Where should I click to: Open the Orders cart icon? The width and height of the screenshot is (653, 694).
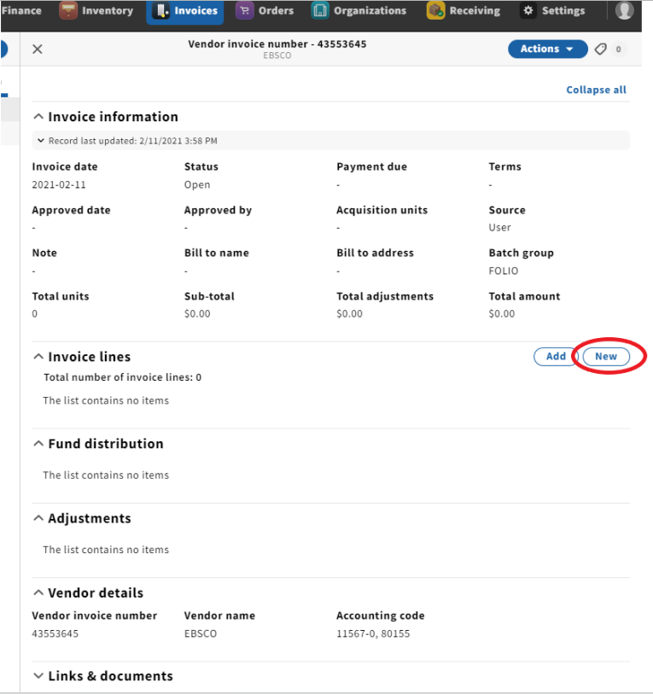244,10
